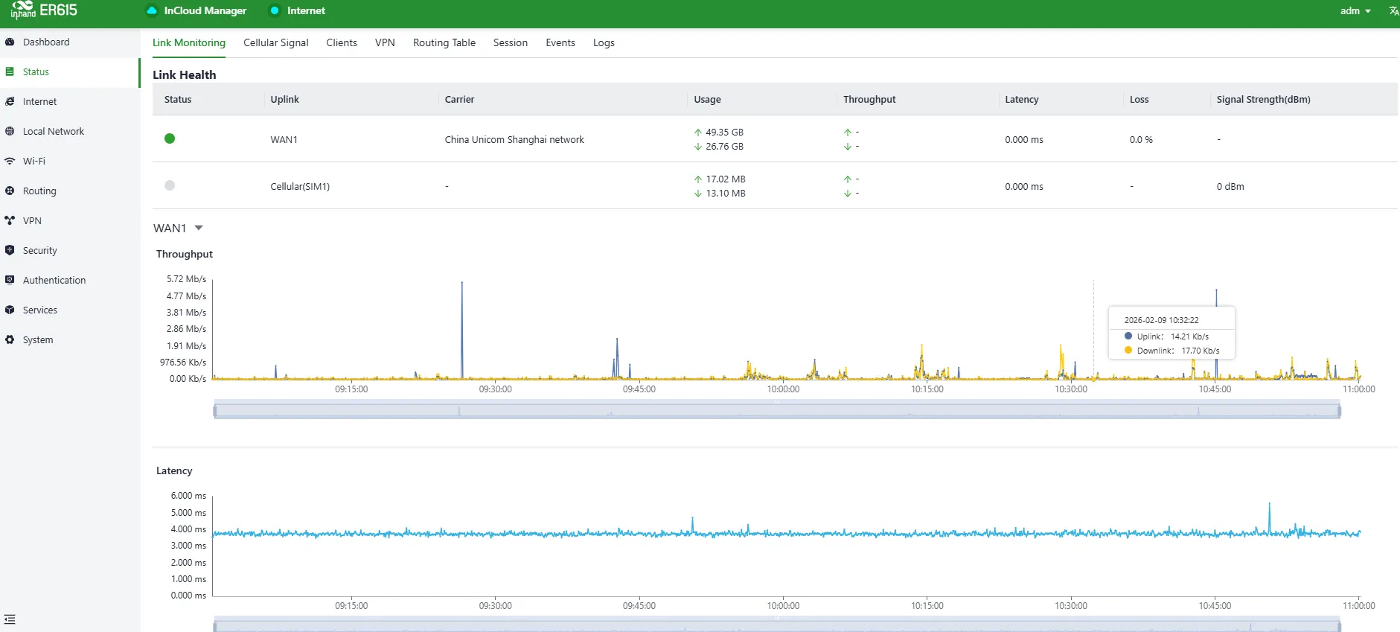Open the Events tab
Image resolution: width=1400 pixels, height=632 pixels.
[560, 43]
